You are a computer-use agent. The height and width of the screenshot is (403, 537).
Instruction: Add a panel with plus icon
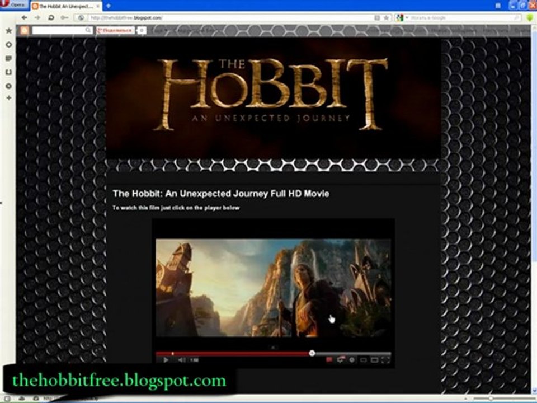9,98
